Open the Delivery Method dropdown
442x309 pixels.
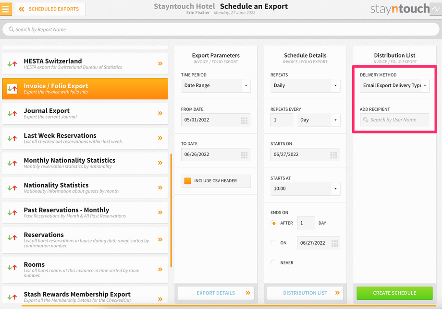[394, 85]
